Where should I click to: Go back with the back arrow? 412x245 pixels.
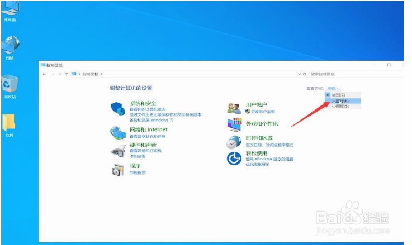pyautogui.click(x=44, y=74)
